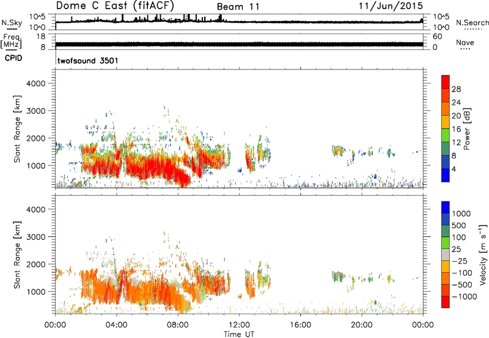Click the '28' label on power color bar

pyautogui.click(x=456, y=89)
